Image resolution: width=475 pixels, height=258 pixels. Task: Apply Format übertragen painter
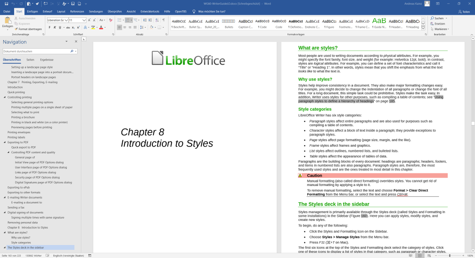tap(28, 29)
